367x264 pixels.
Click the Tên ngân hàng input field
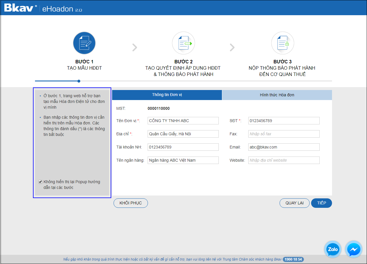point(183,160)
